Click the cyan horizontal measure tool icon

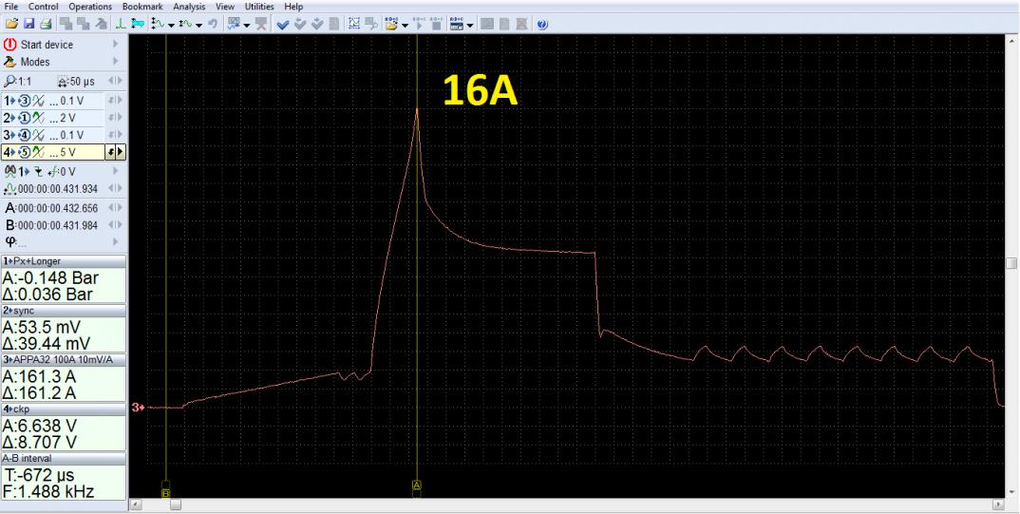(138, 24)
